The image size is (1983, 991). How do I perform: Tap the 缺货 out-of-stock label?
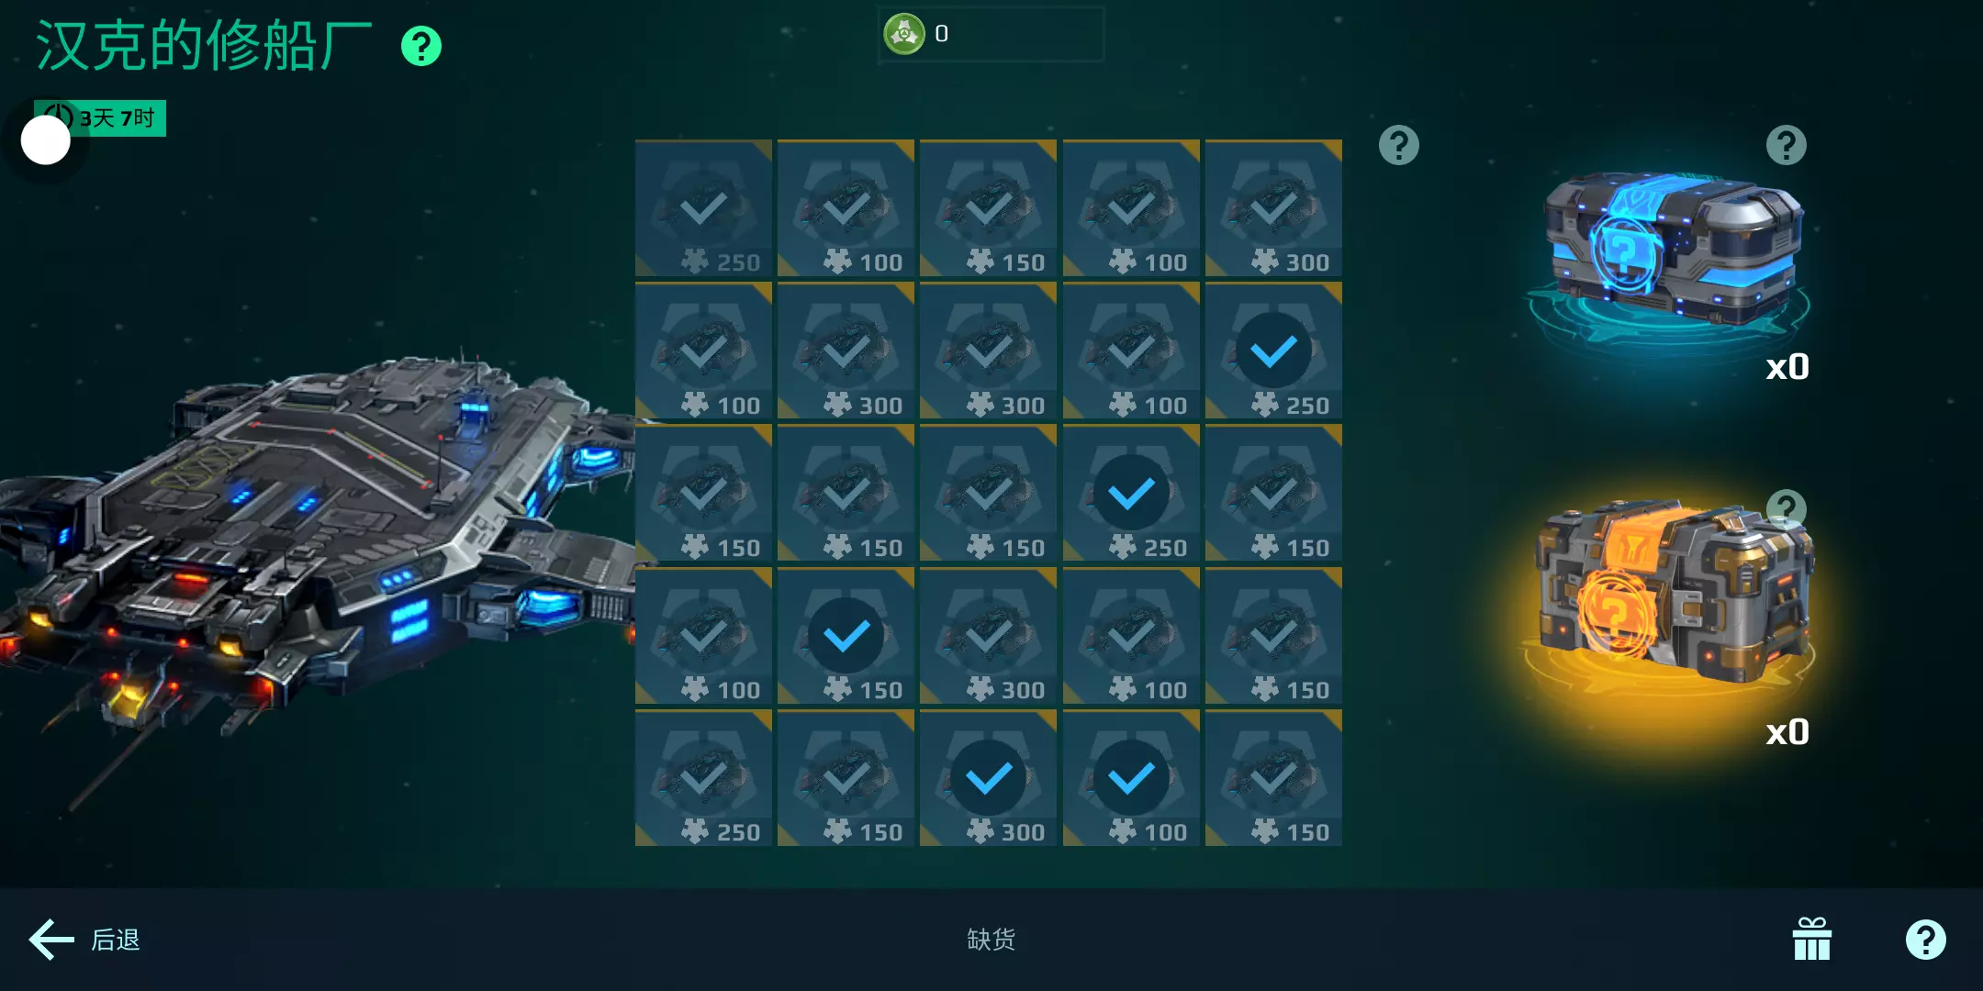(991, 939)
